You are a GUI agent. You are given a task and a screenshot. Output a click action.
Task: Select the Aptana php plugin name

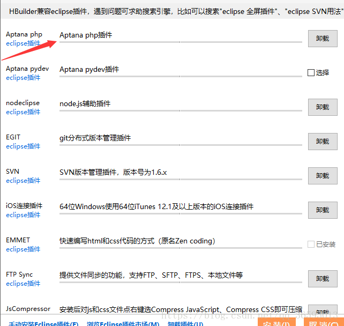click(24, 34)
